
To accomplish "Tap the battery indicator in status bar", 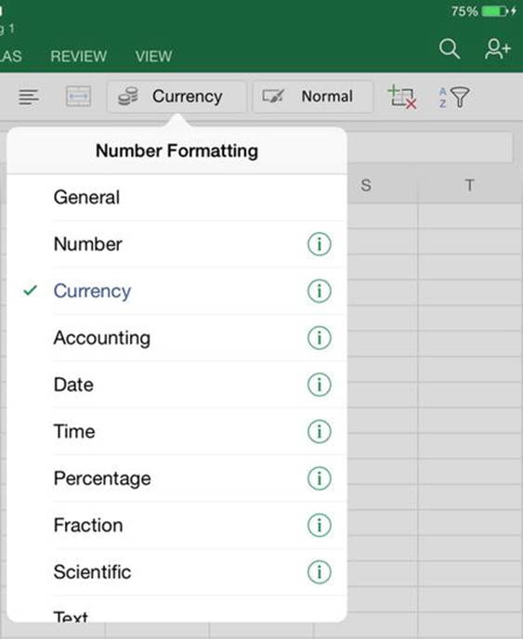I will (494, 11).
